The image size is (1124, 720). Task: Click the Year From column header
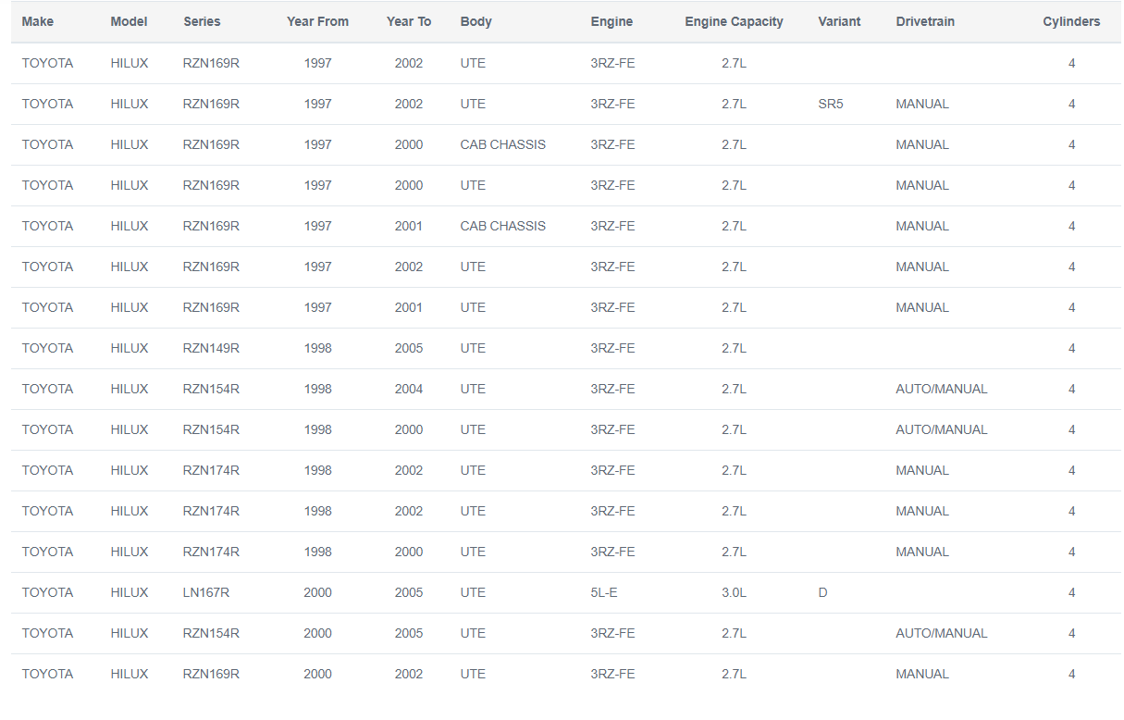point(317,21)
